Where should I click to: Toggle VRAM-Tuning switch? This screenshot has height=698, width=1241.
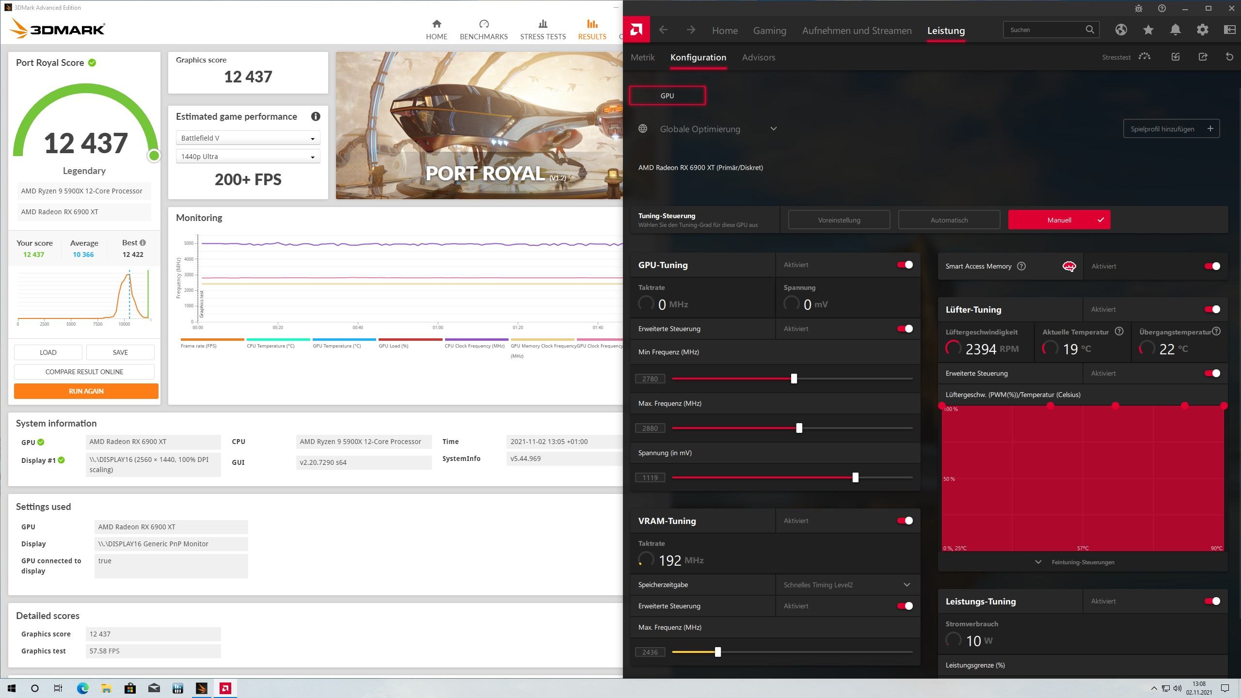[x=905, y=521]
